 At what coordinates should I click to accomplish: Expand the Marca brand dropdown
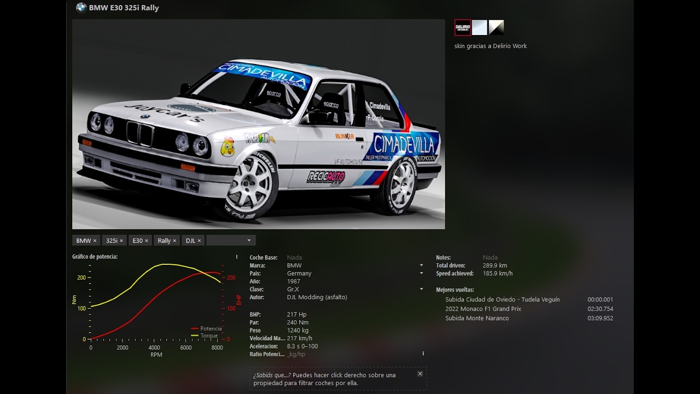(421, 265)
